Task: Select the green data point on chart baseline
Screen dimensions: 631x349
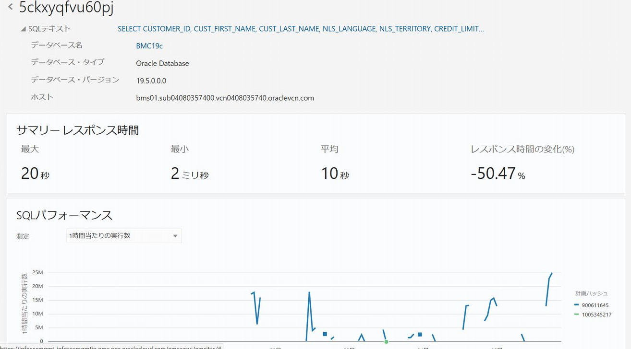Action: [386, 342]
